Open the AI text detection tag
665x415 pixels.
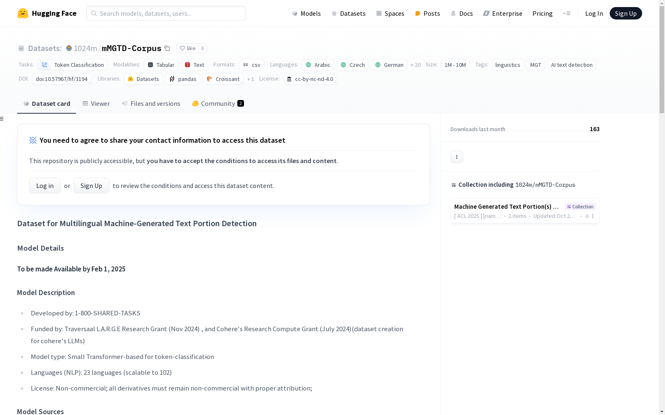click(571, 65)
